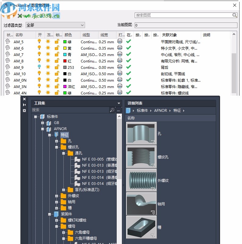Toggle lock icon for layer AM_7
This screenshot has height=244, width=242.
tap(57, 54)
